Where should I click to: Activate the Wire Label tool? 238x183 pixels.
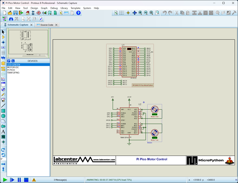(x=3, y=48)
